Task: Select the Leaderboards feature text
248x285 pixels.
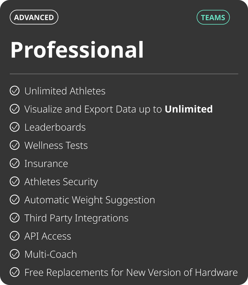Action: coord(55,127)
